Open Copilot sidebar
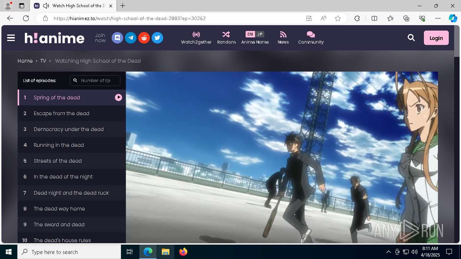461x259 pixels. 453,18
